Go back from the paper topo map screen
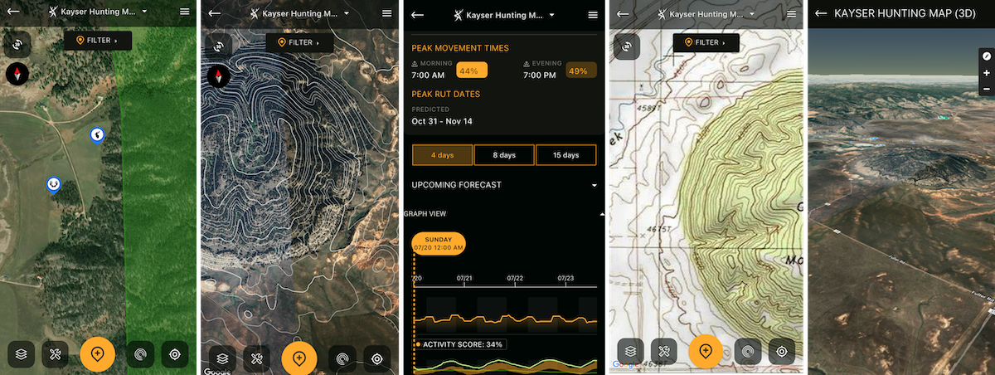 (x=623, y=13)
